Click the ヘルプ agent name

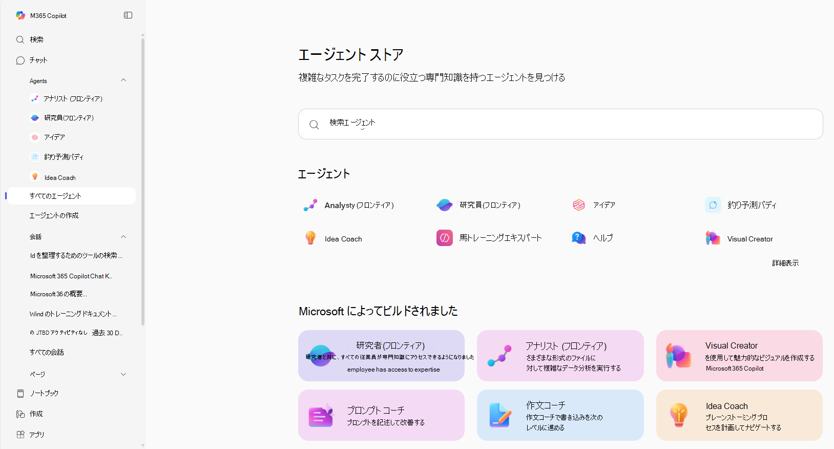(603, 238)
